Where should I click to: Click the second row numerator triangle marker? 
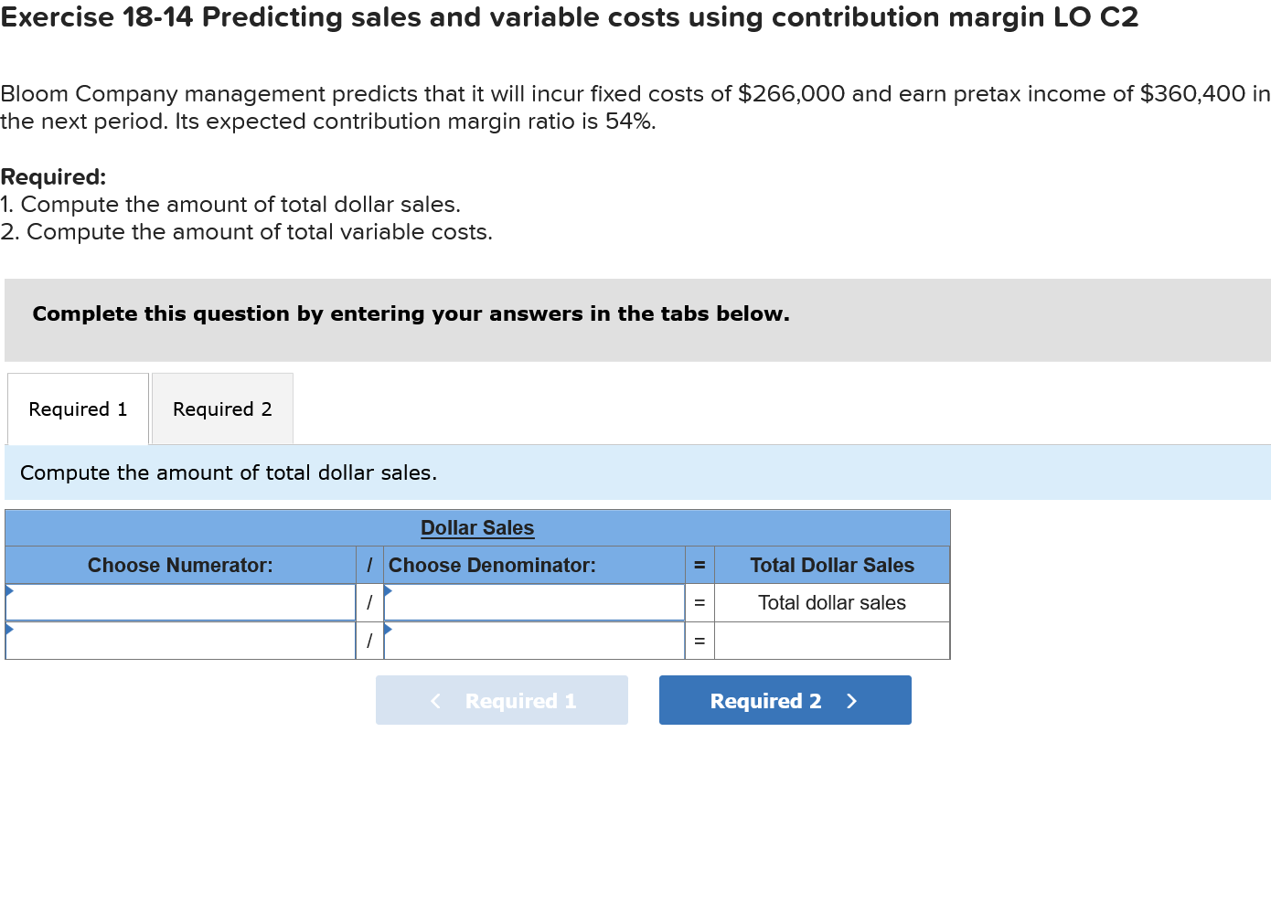click(8, 629)
